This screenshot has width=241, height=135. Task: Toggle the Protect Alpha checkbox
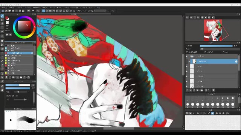pos(187,52)
